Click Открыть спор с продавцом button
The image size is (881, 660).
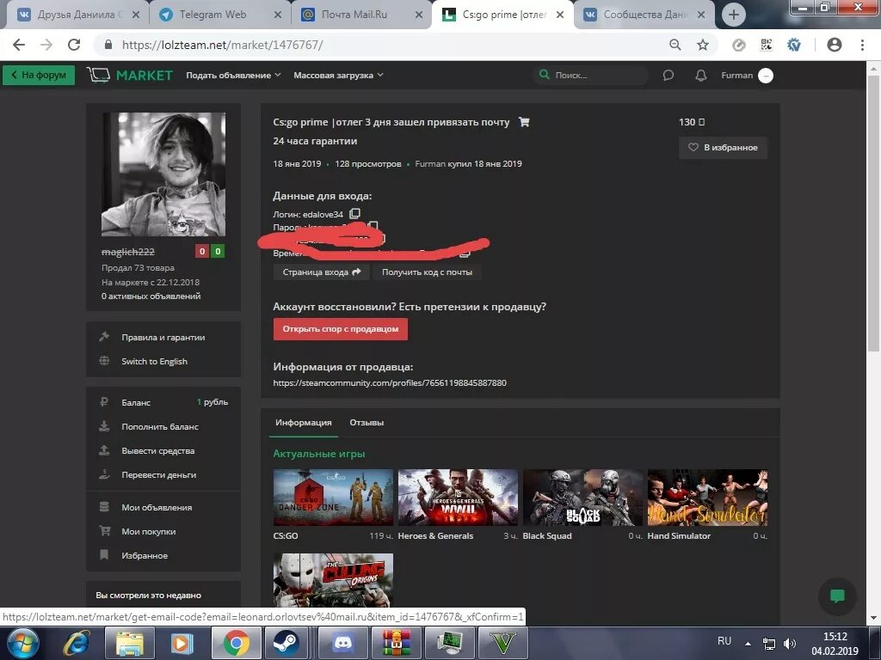pyautogui.click(x=341, y=329)
